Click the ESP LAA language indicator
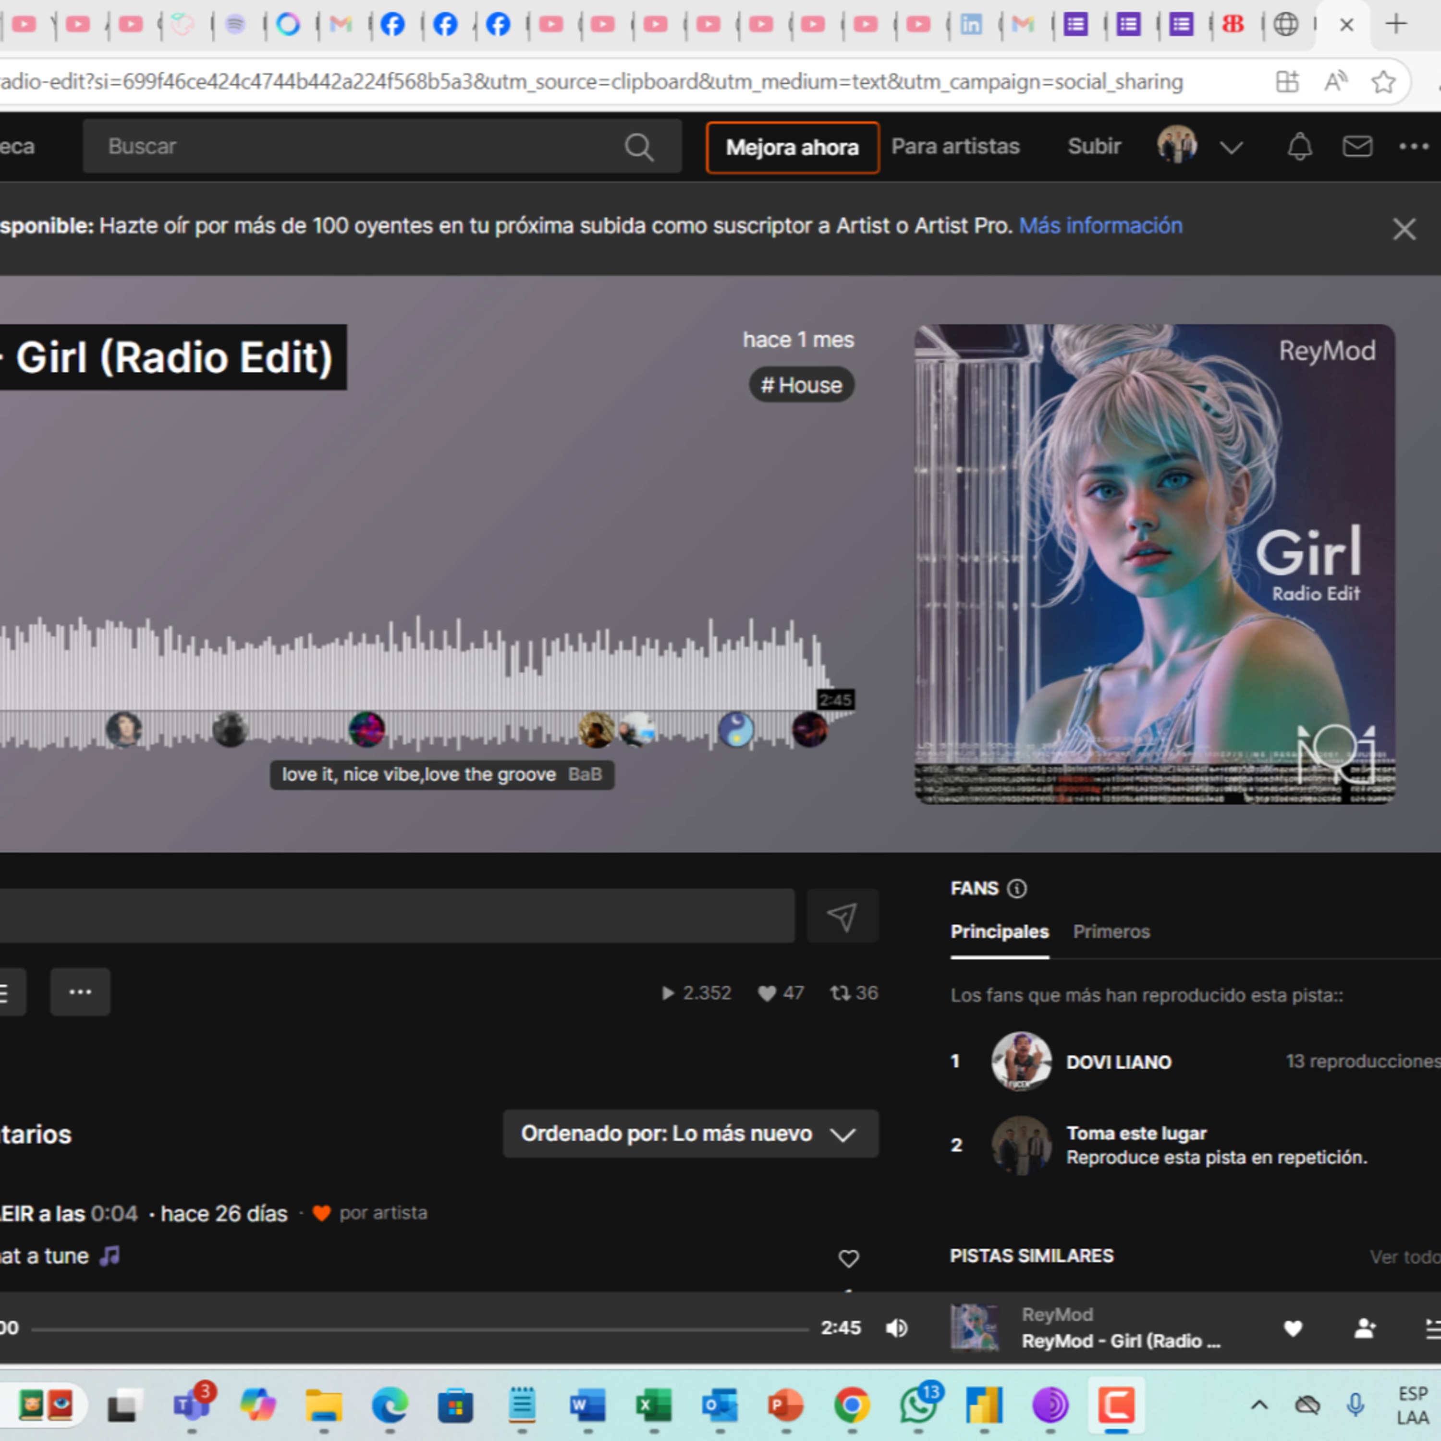This screenshot has width=1441, height=1441. (x=1413, y=1405)
